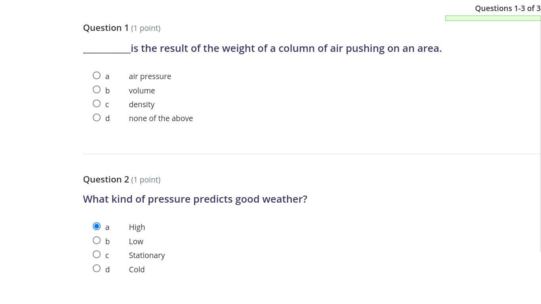Choose radio button c for density

point(97,104)
